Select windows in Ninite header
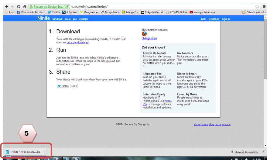This screenshot has width=270, height=163. click(57, 19)
